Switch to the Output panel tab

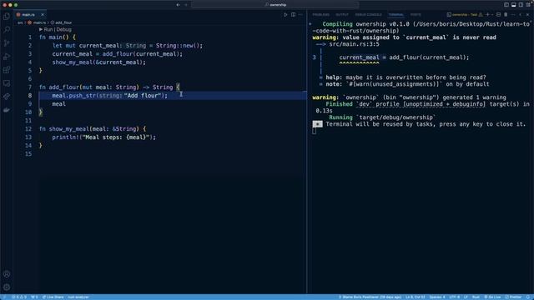pyautogui.click(x=342, y=15)
